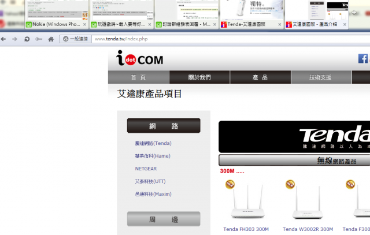The width and height of the screenshot is (370, 235).
Task: Go forward using the forward arrow
Action: point(14,39)
